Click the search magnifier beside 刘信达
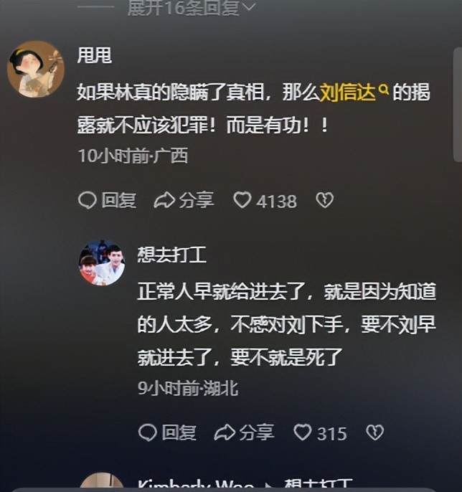The width and height of the screenshot is (462, 492). (384, 90)
